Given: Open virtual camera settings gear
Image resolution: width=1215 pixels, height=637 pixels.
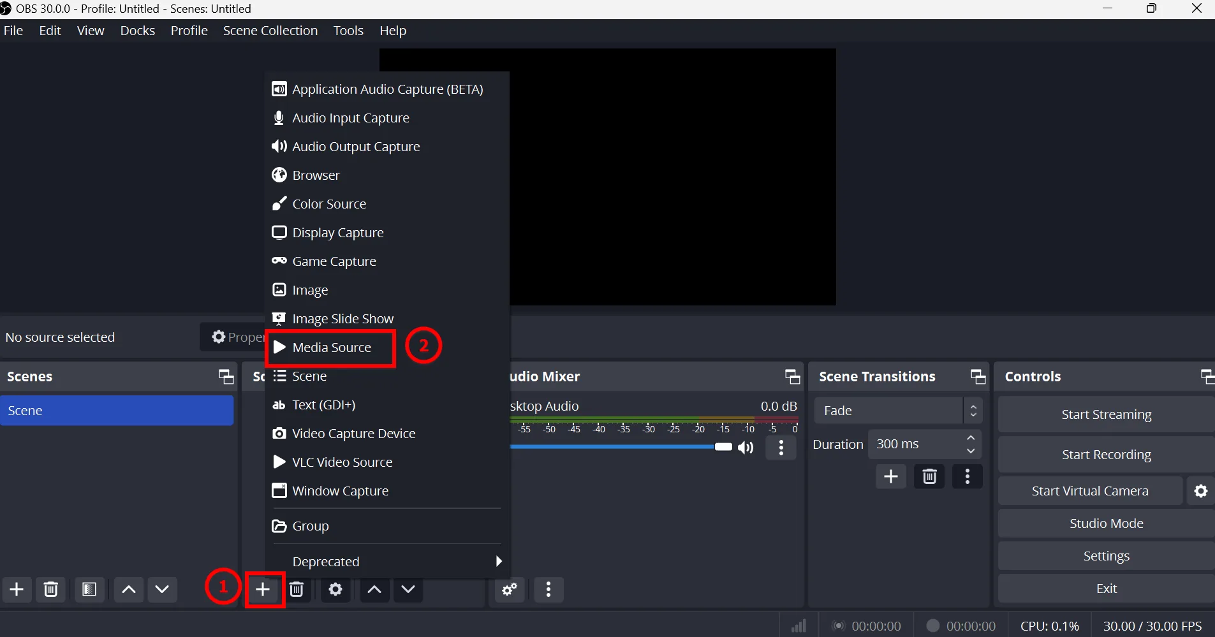Looking at the screenshot, I should pos(1201,491).
